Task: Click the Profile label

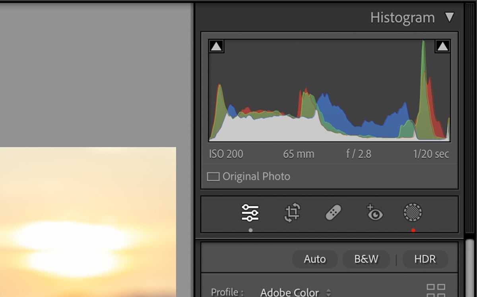Action: pyautogui.click(x=227, y=291)
